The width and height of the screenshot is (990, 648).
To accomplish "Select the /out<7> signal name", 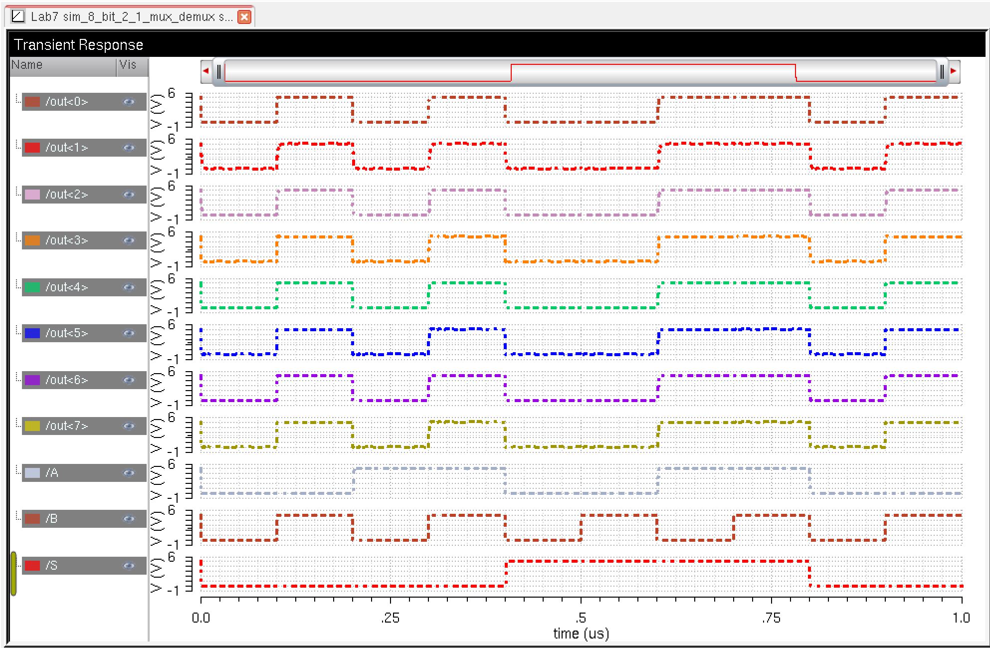I will click(x=67, y=426).
